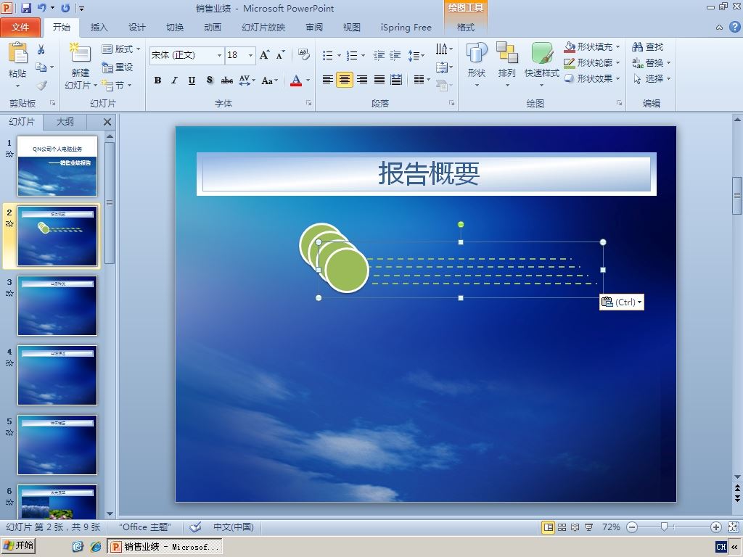Click the Find binoculars icon
This screenshot has height=557, width=743.
(x=638, y=47)
